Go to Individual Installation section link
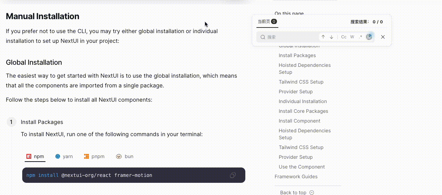The image size is (442, 195). point(303,101)
